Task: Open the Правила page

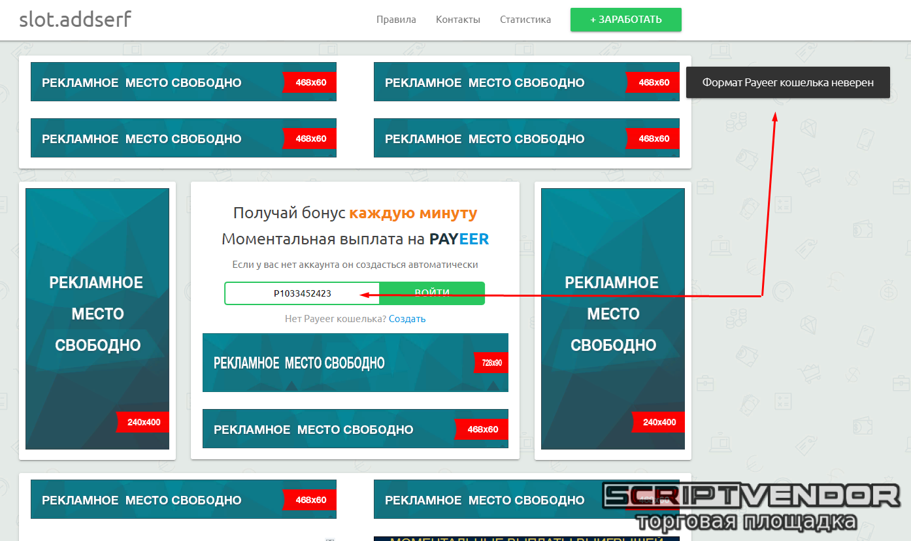Action: pos(396,20)
